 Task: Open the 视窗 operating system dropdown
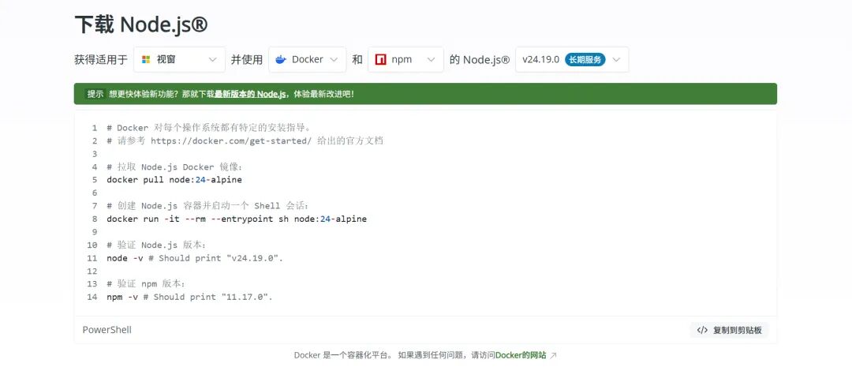[x=179, y=60]
